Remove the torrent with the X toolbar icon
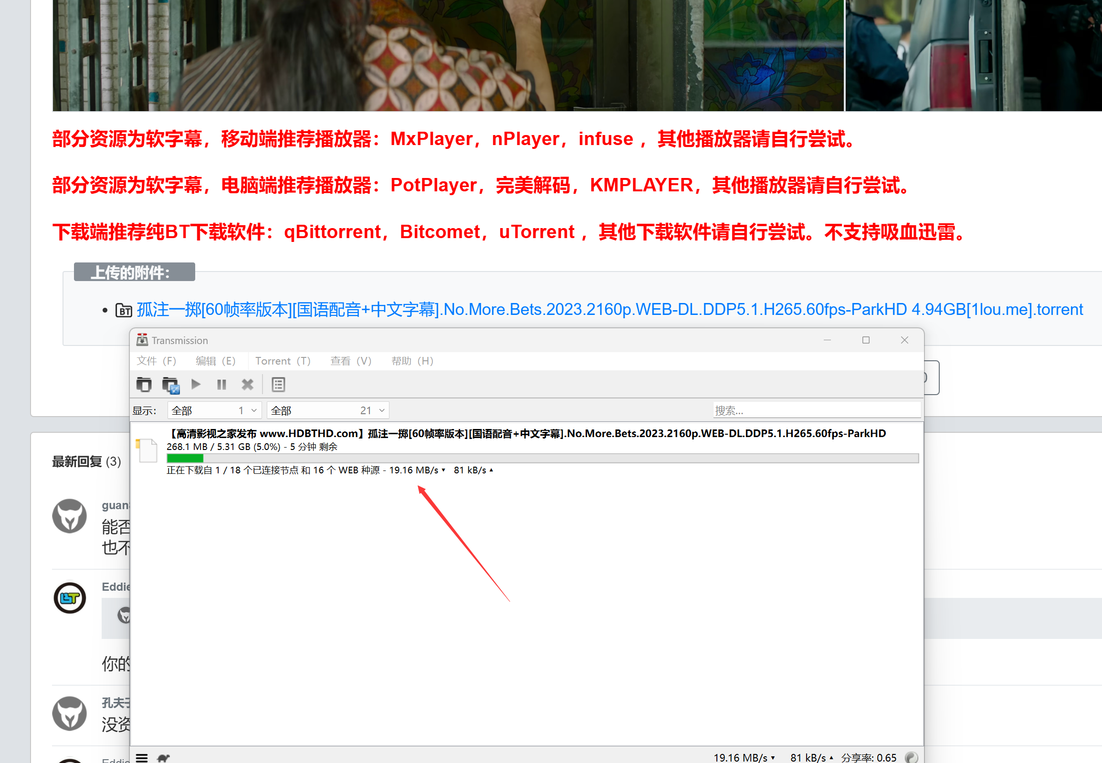Image resolution: width=1102 pixels, height=763 pixels. (247, 385)
